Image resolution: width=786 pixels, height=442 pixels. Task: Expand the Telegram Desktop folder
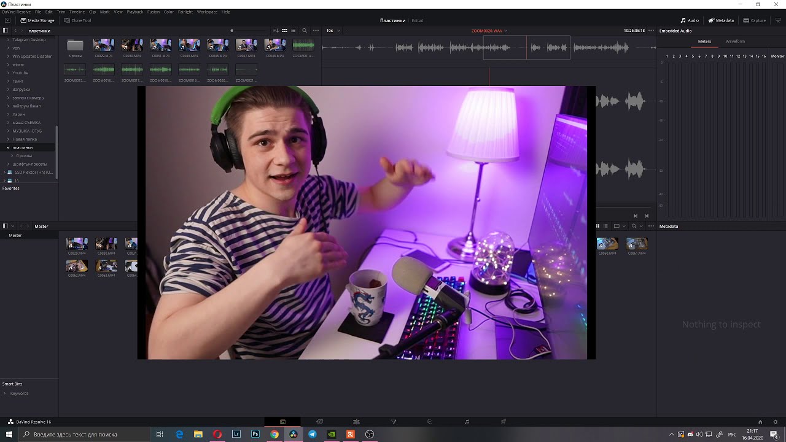(x=8, y=40)
